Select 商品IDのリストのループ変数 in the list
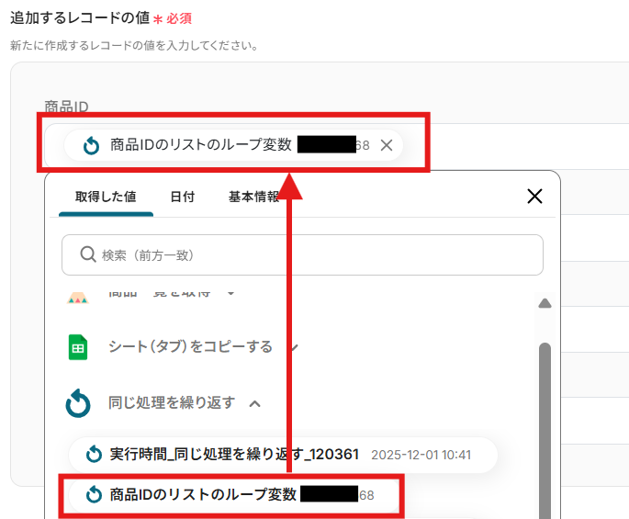This screenshot has height=519, width=629. tap(234, 495)
